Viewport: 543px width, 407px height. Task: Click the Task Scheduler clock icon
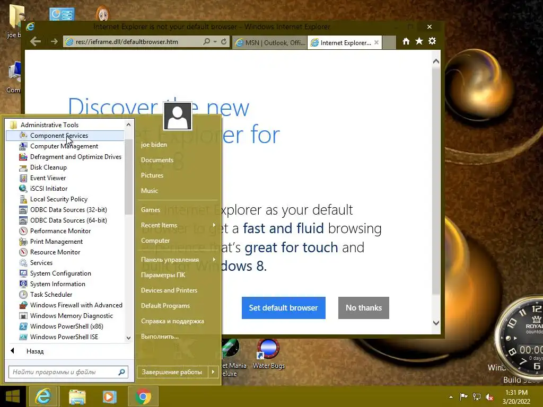tap(23, 295)
